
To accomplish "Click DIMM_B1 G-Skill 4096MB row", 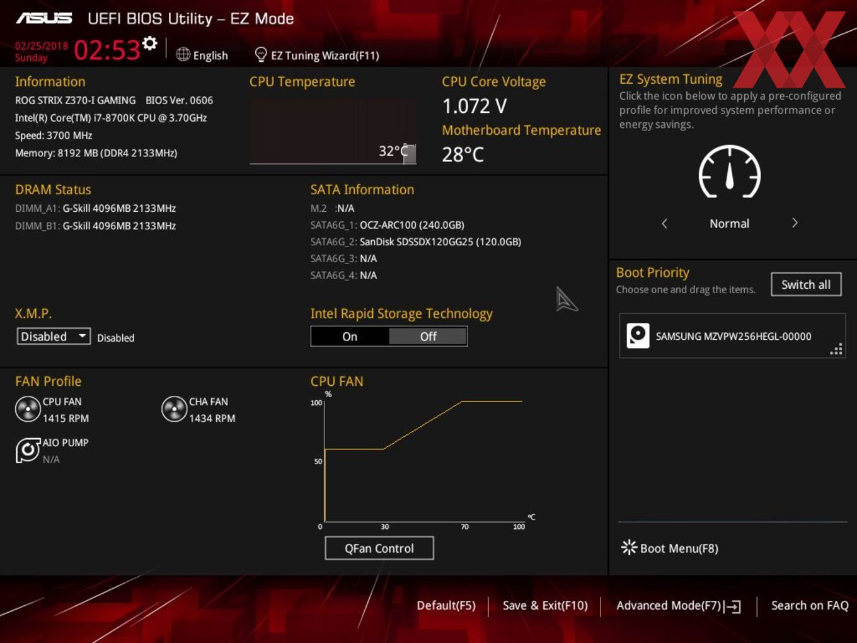I will (95, 226).
